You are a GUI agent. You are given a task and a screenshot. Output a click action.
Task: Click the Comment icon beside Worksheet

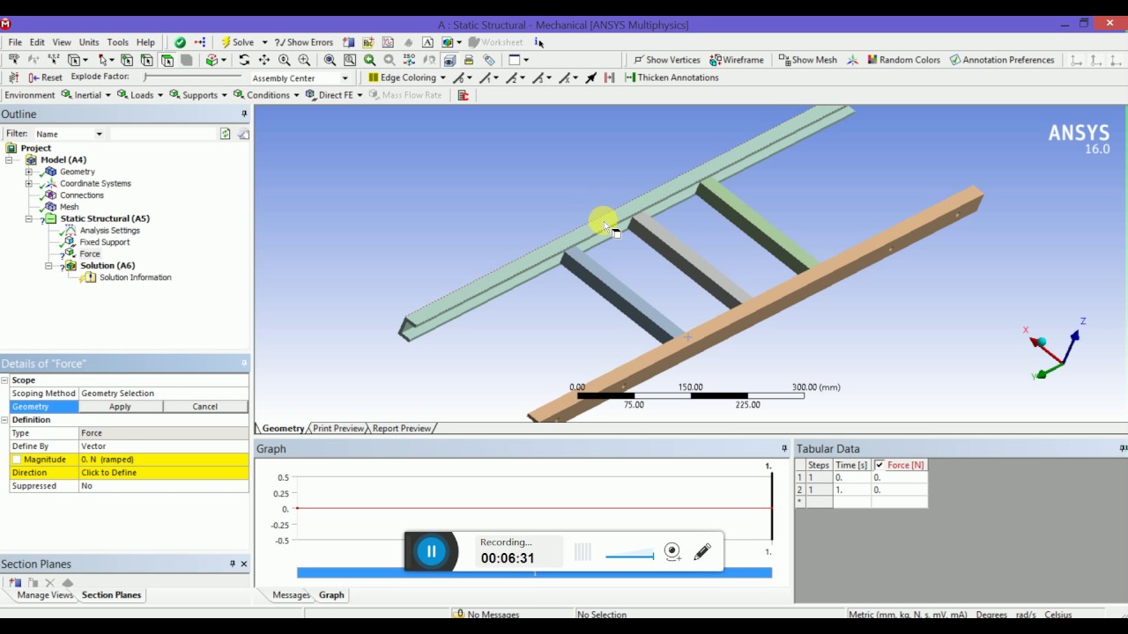[x=427, y=42]
